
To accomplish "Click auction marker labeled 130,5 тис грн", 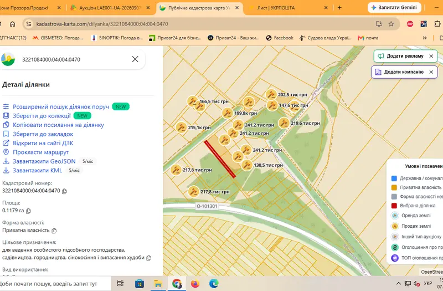I will [247, 165].
